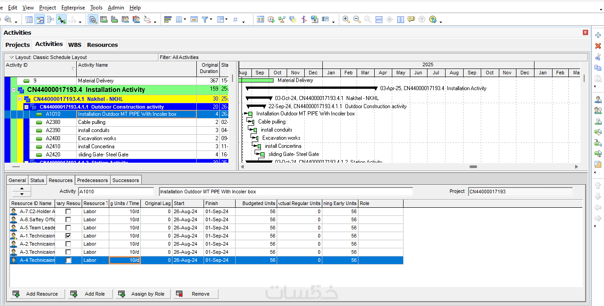The width and height of the screenshot is (604, 306).
Task: Click the Add Resource button
Action: 37,294
